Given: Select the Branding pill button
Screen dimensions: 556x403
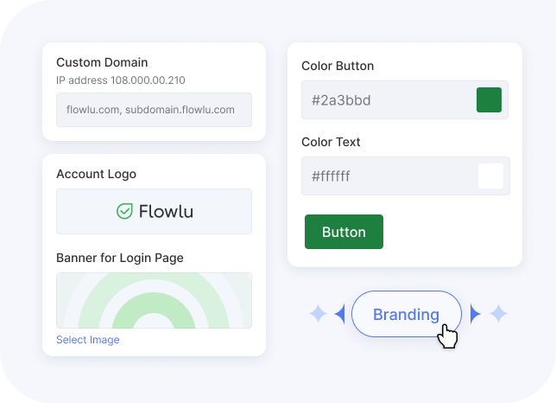Looking at the screenshot, I should (406, 314).
